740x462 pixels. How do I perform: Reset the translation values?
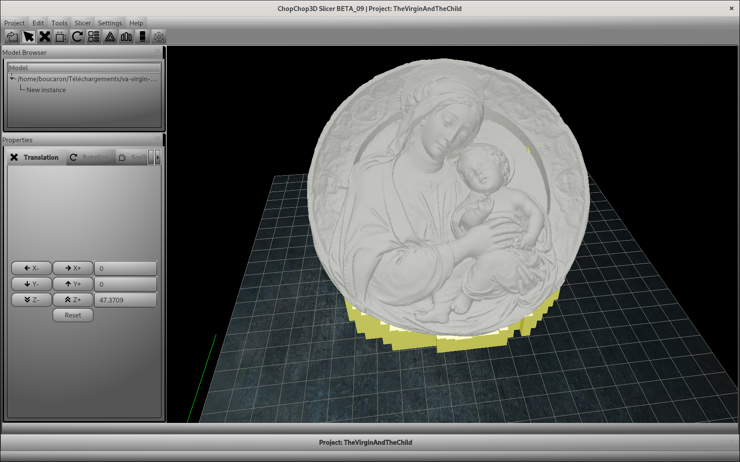pyautogui.click(x=73, y=315)
